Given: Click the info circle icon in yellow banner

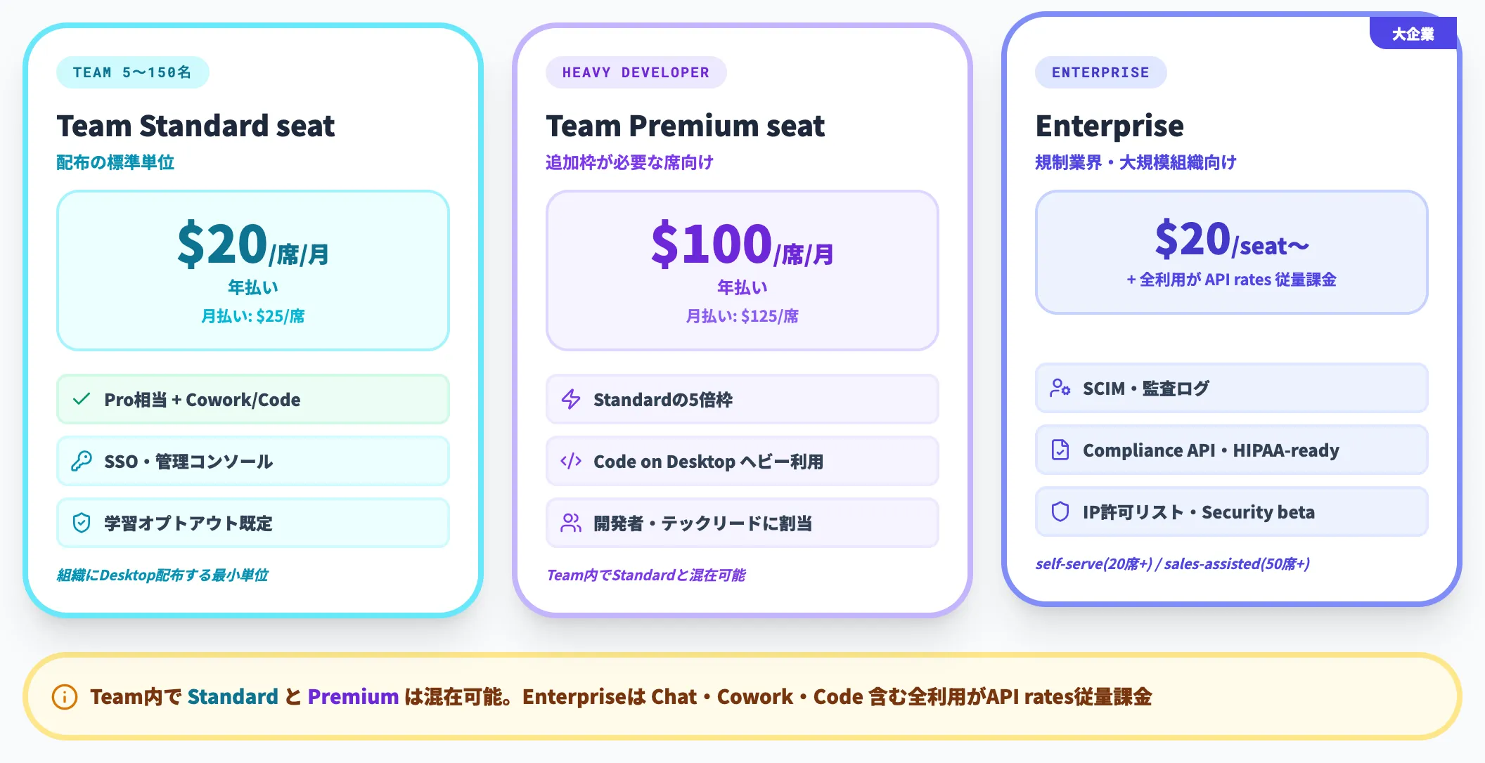Looking at the screenshot, I should point(65,697).
